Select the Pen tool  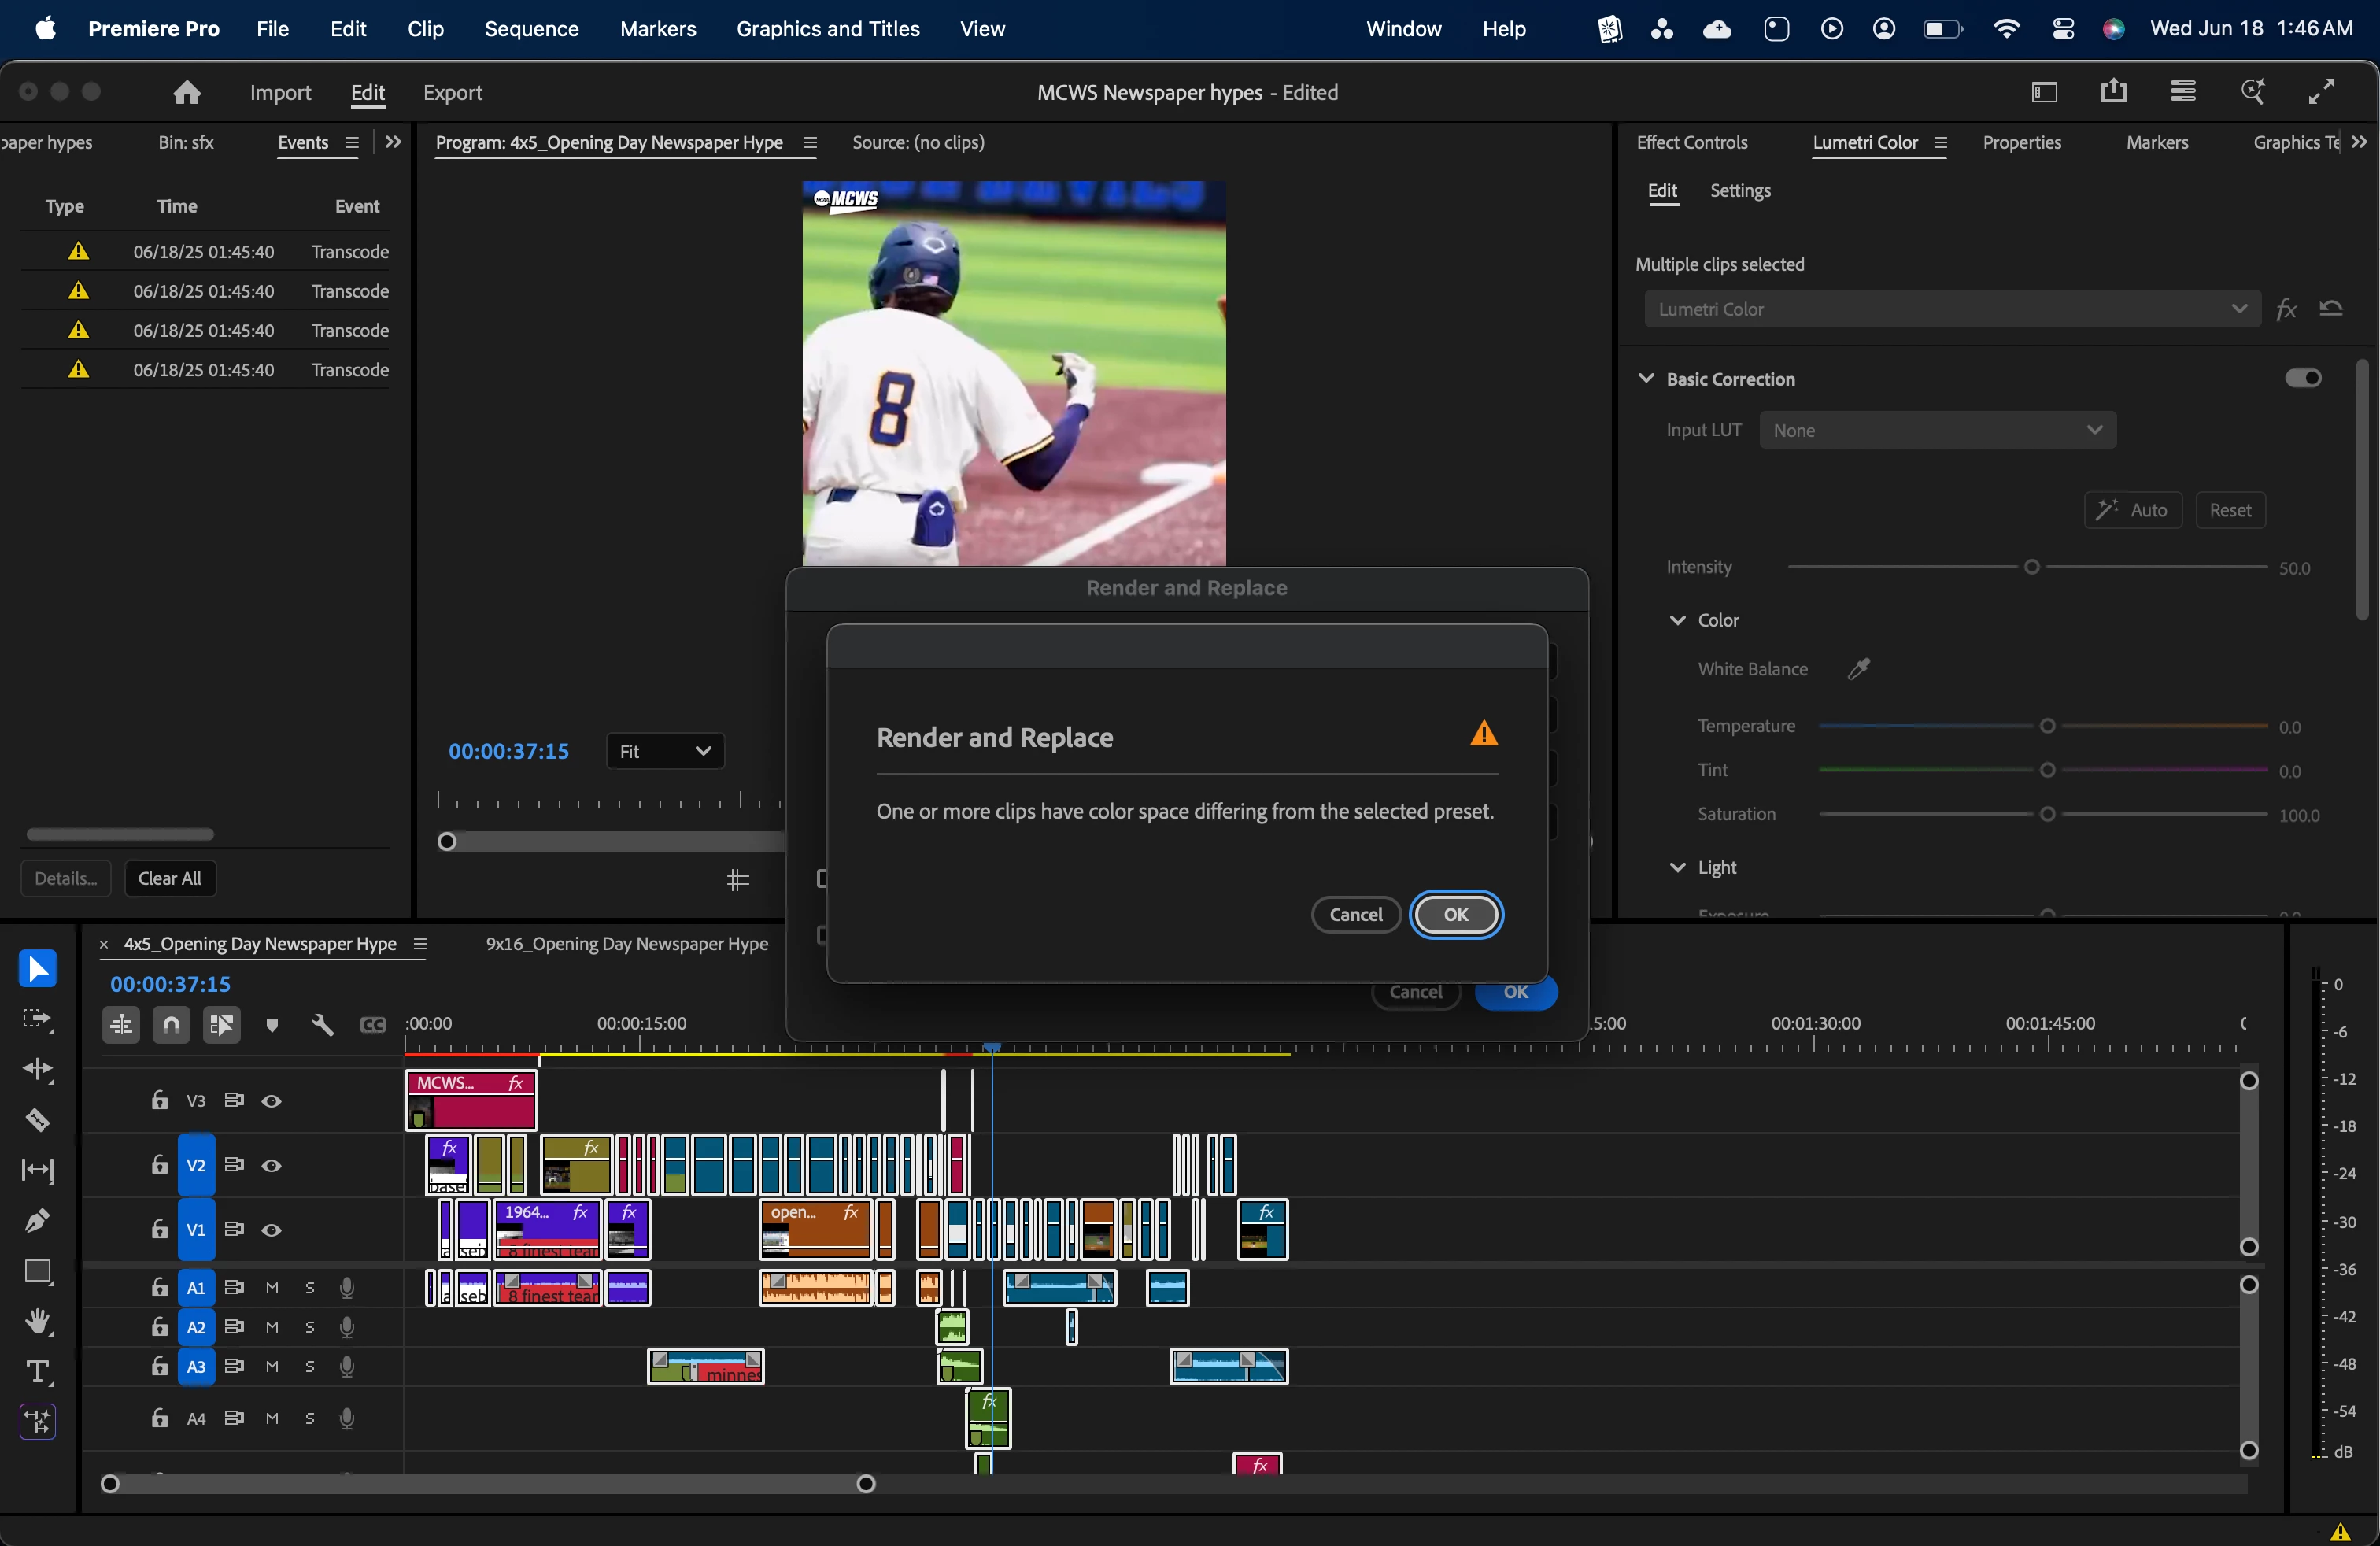[x=37, y=1221]
